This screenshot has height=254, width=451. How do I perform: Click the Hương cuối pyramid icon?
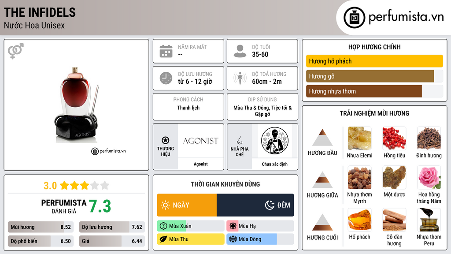[x=322, y=222]
